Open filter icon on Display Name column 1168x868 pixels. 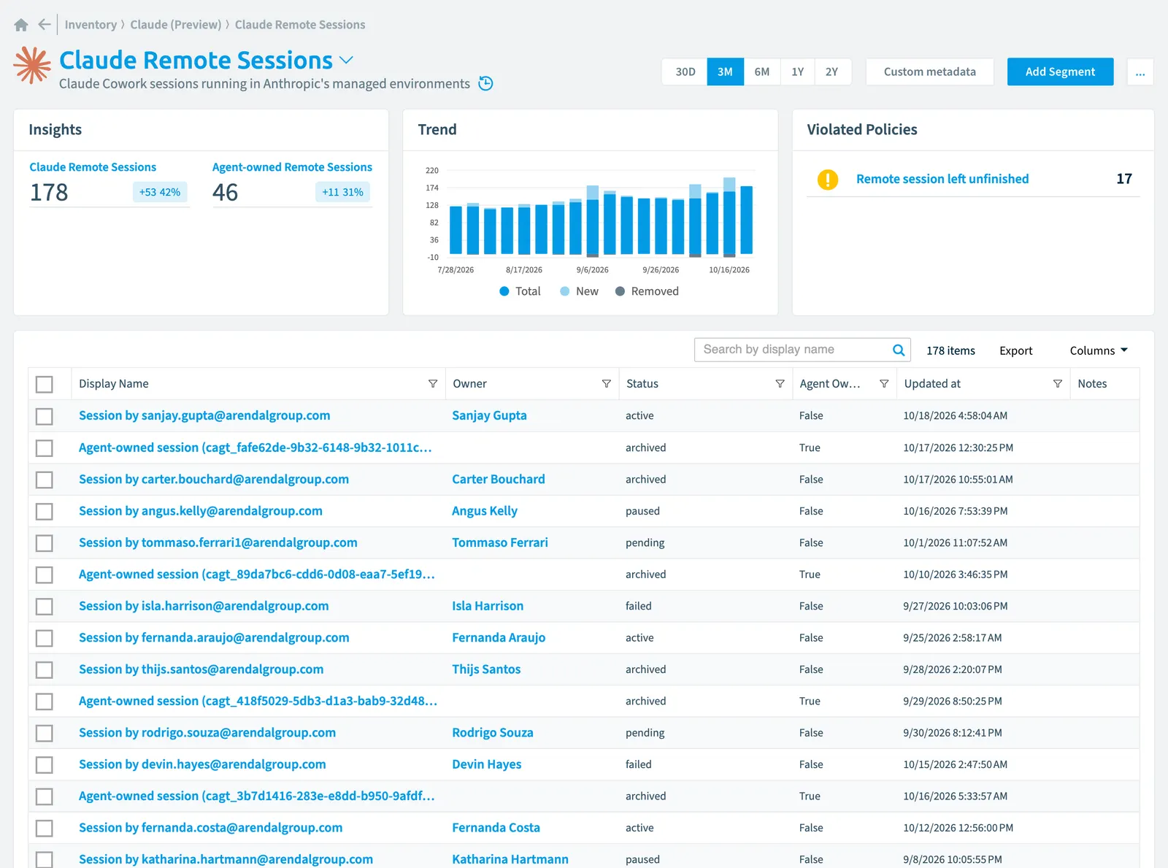click(433, 384)
